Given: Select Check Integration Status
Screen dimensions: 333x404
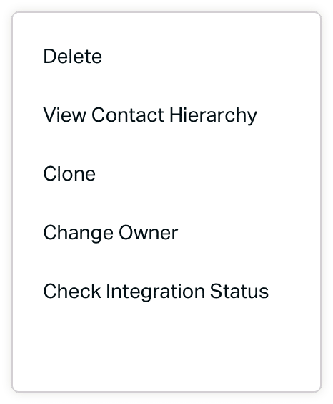Looking at the screenshot, I should pos(166,291).
